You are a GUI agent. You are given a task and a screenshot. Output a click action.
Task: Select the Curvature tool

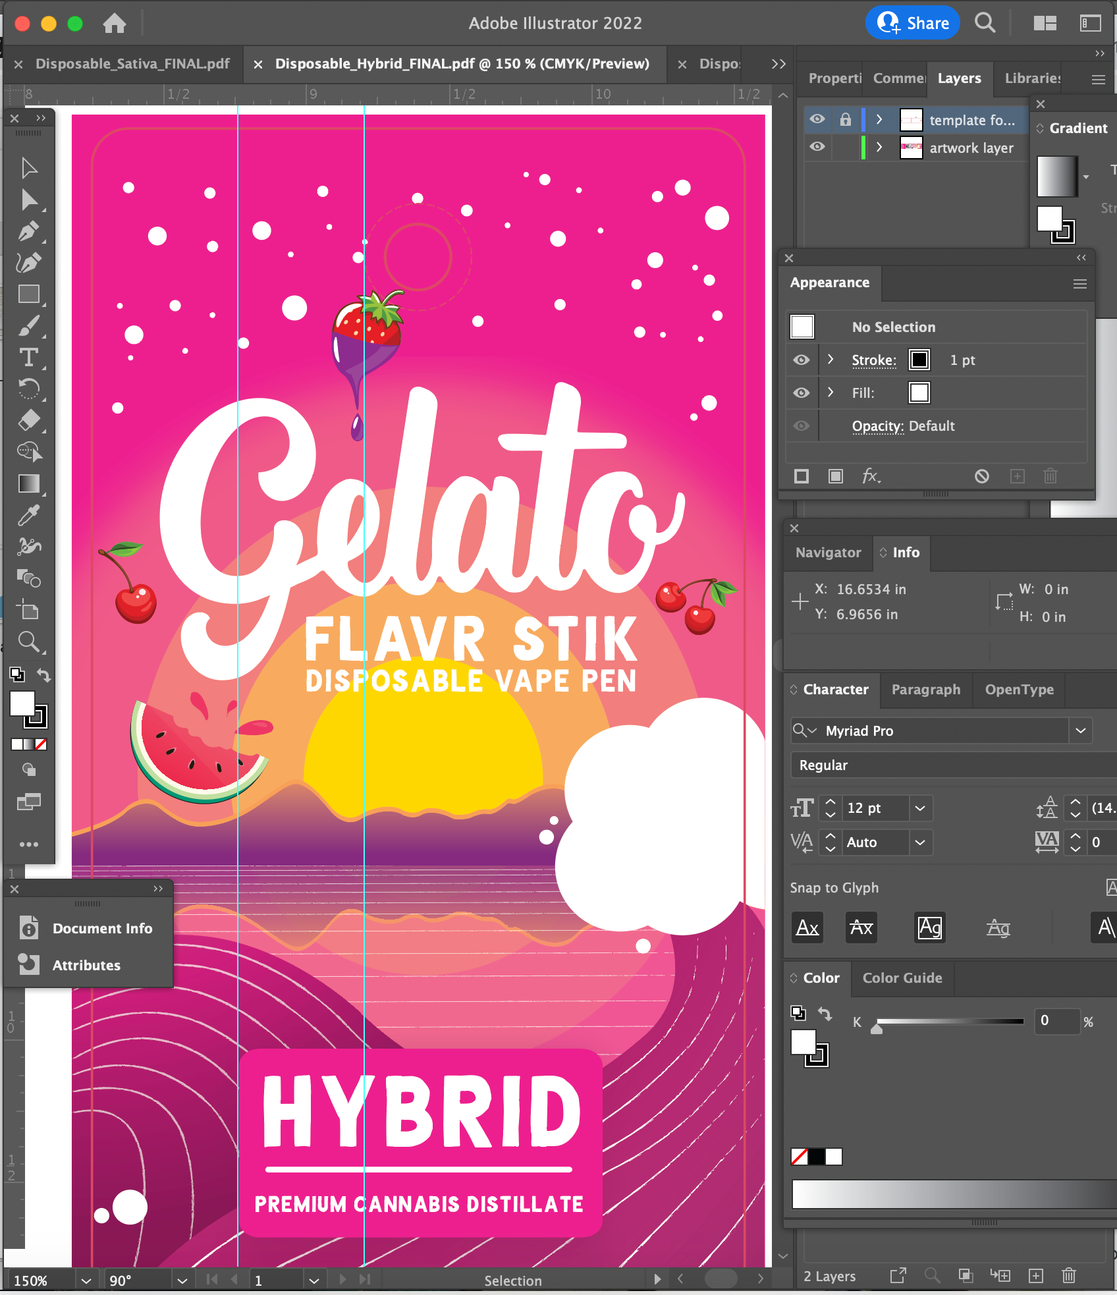coord(29,263)
